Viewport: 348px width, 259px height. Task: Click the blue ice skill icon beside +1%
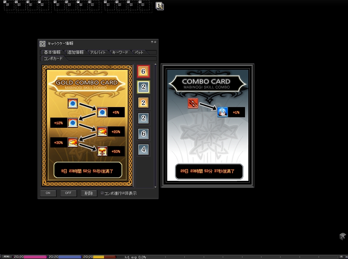(223, 112)
